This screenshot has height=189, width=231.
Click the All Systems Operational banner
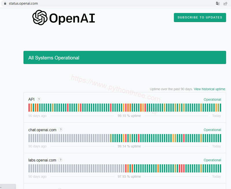point(125,57)
